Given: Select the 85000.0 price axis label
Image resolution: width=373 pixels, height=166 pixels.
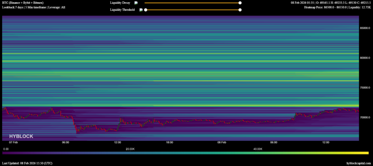Looking at the screenshot, I should pyautogui.click(x=365, y=28).
